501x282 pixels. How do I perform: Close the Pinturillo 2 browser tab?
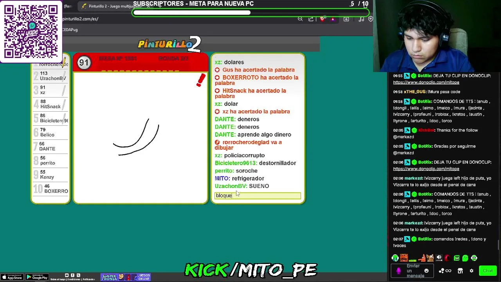pyautogui.click(x=148, y=6)
